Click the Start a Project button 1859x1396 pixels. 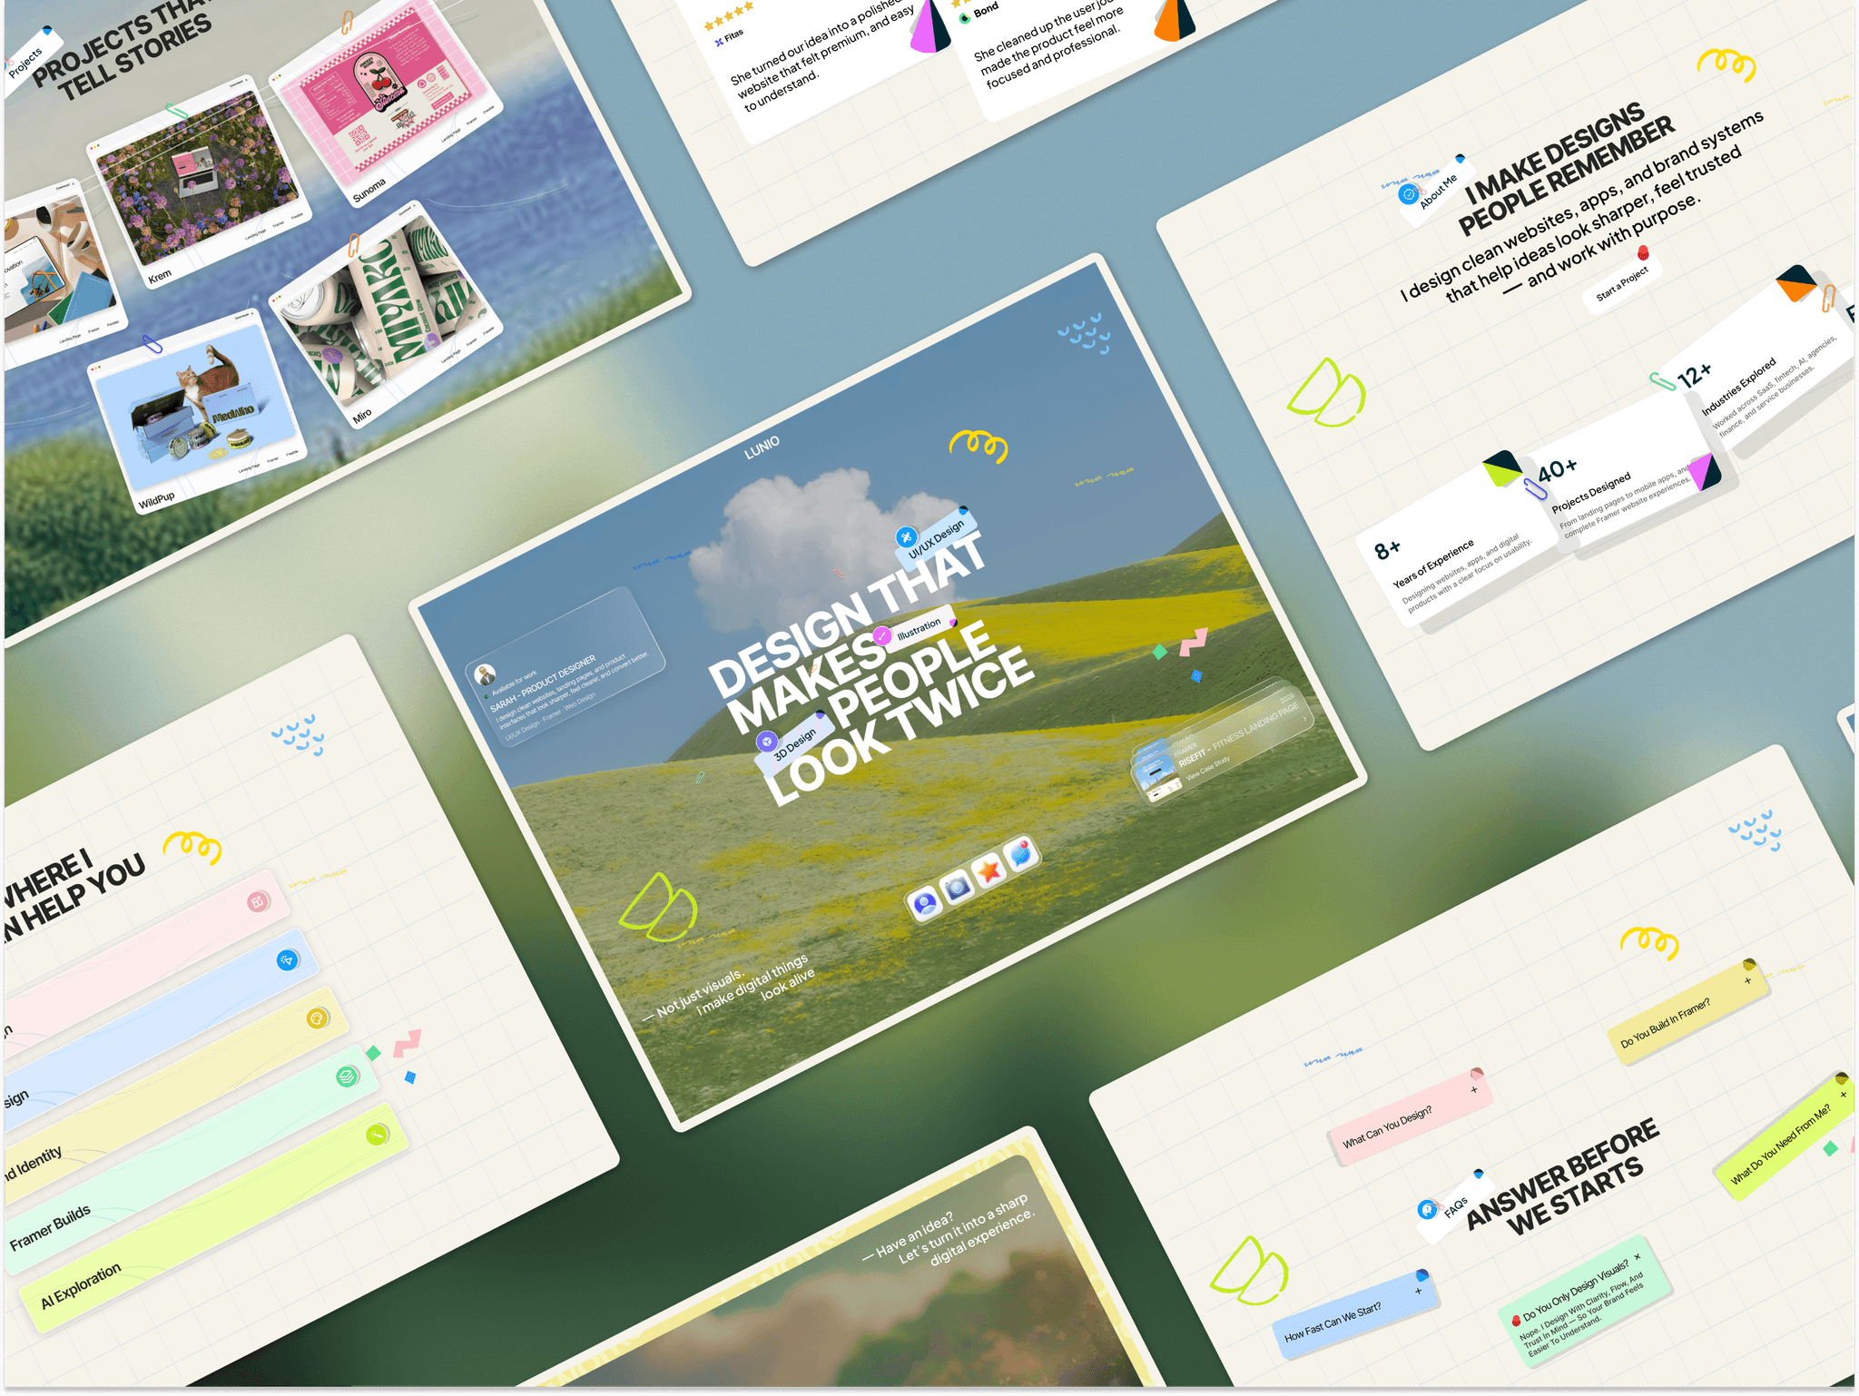[x=1622, y=283]
